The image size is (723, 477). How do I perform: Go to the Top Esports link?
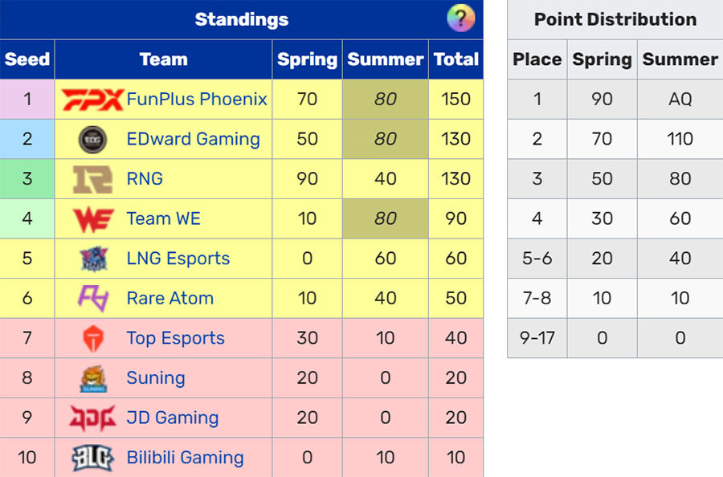pos(176,338)
